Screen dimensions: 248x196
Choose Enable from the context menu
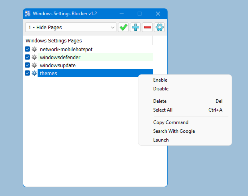click(x=160, y=80)
